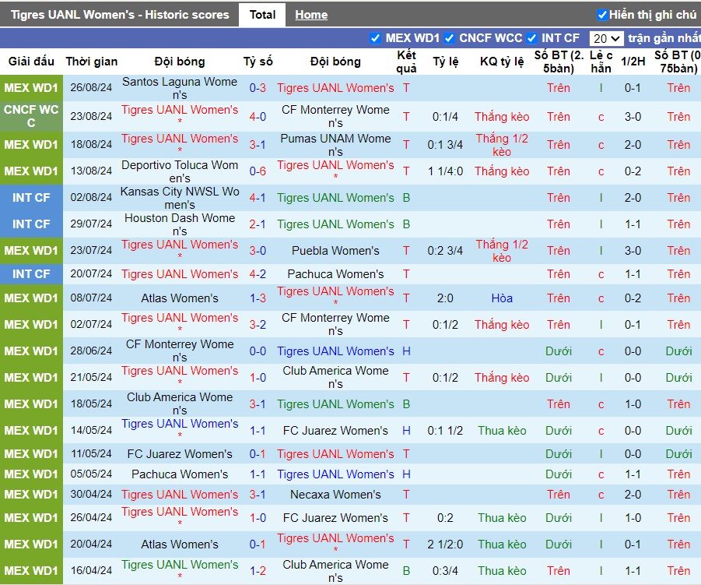This screenshot has height=585, width=701.
Task: Open the 26/08/24 score 0-3 link
Action: pyautogui.click(x=258, y=88)
